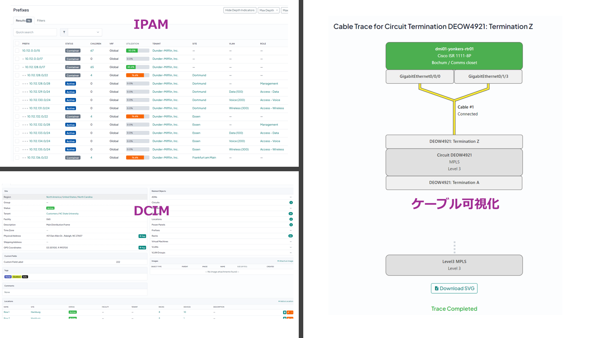The width and height of the screenshot is (602, 338).
Task: Click the filter funnel icon beside Quick search
Action: coord(64,32)
